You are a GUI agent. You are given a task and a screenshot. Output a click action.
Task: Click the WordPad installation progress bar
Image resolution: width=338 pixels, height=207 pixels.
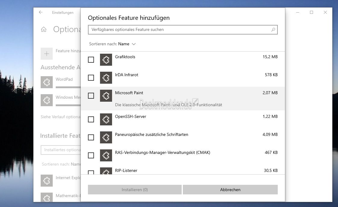68,87
